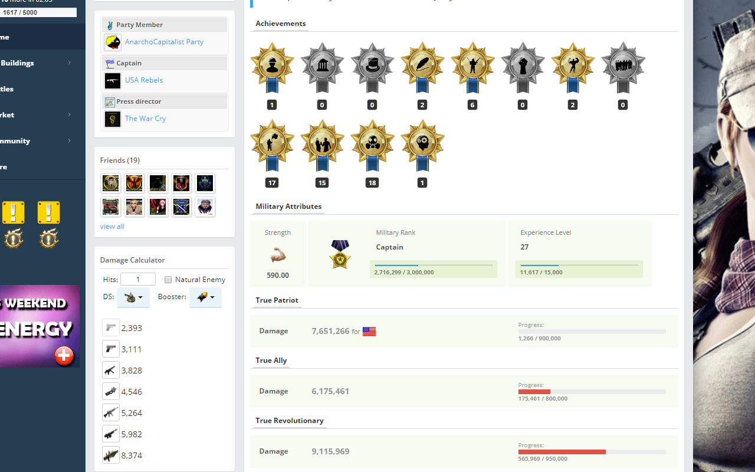Click the gold Captain rank insignia

click(340, 254)
